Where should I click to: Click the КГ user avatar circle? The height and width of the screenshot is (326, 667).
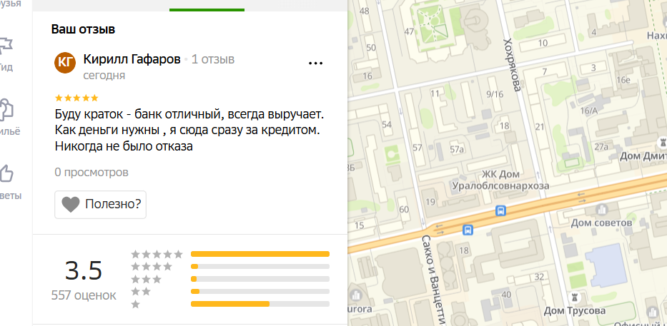(x=65, y=63)
